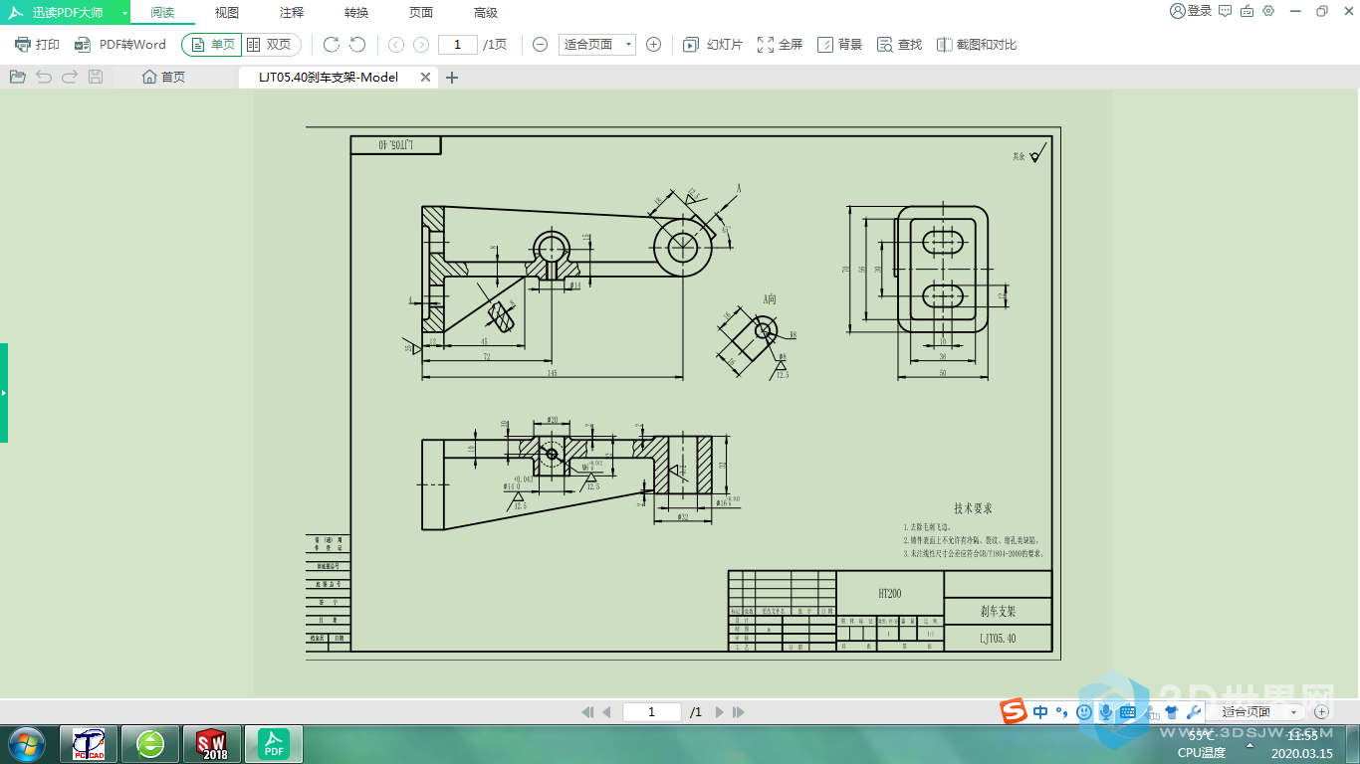Viewport: 1360px width, 764px height.
Task: Go to next page in top toolbar
Action: coord(421,45)
